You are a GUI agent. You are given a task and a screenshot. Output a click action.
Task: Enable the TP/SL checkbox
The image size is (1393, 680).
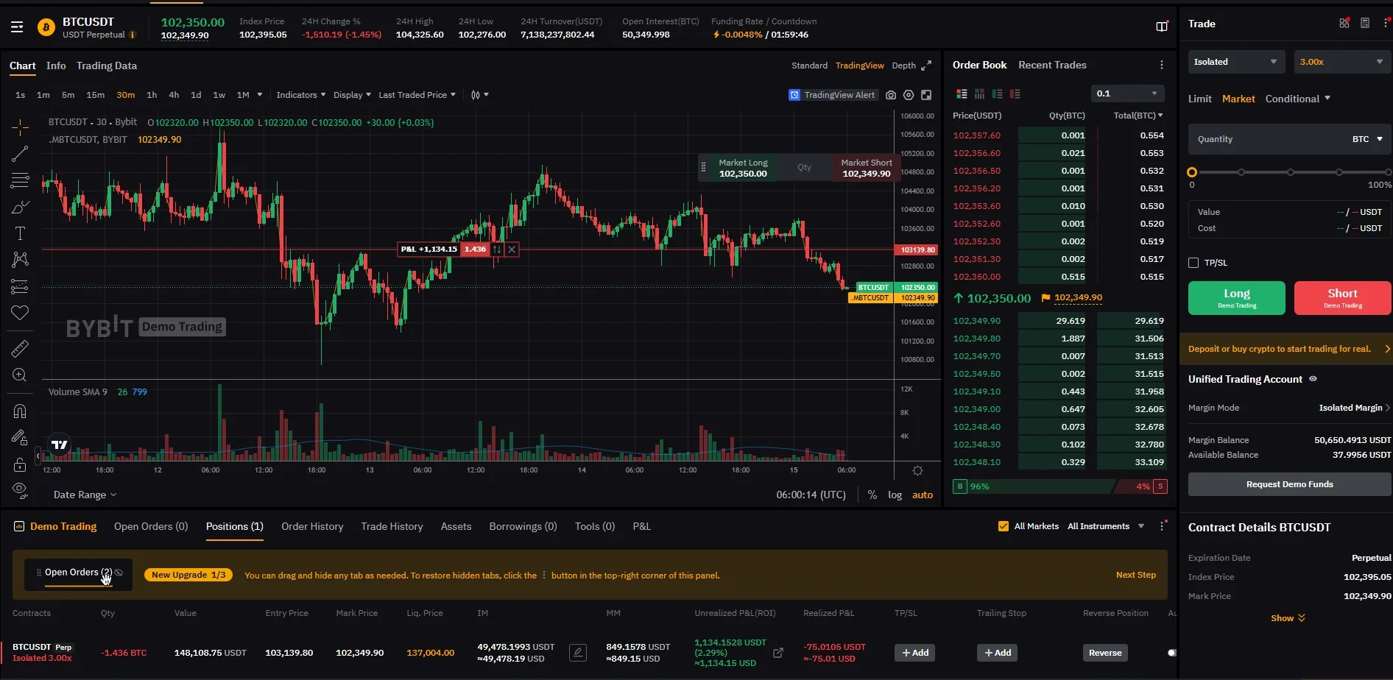pos(1193,263)
